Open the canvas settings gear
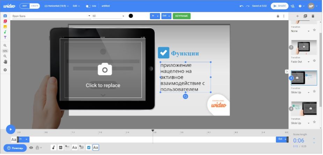Screen dimensions: 323x155 [5, 70]
